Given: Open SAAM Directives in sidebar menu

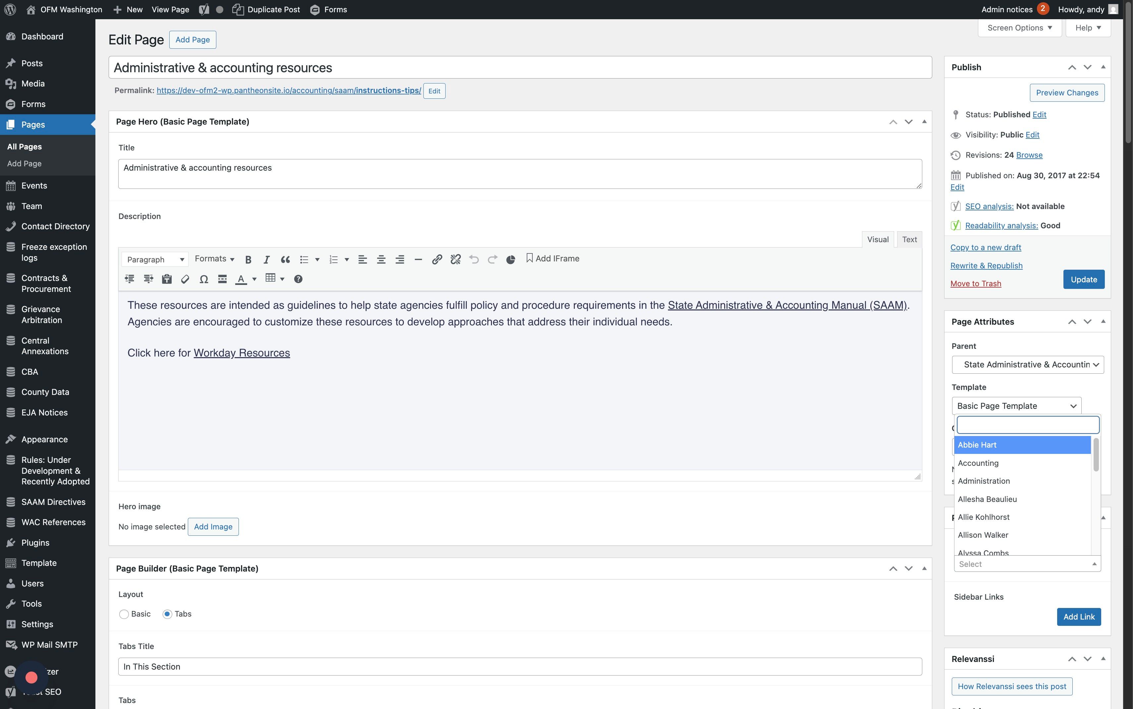Looking at the screenshot, I should [53, 502].
